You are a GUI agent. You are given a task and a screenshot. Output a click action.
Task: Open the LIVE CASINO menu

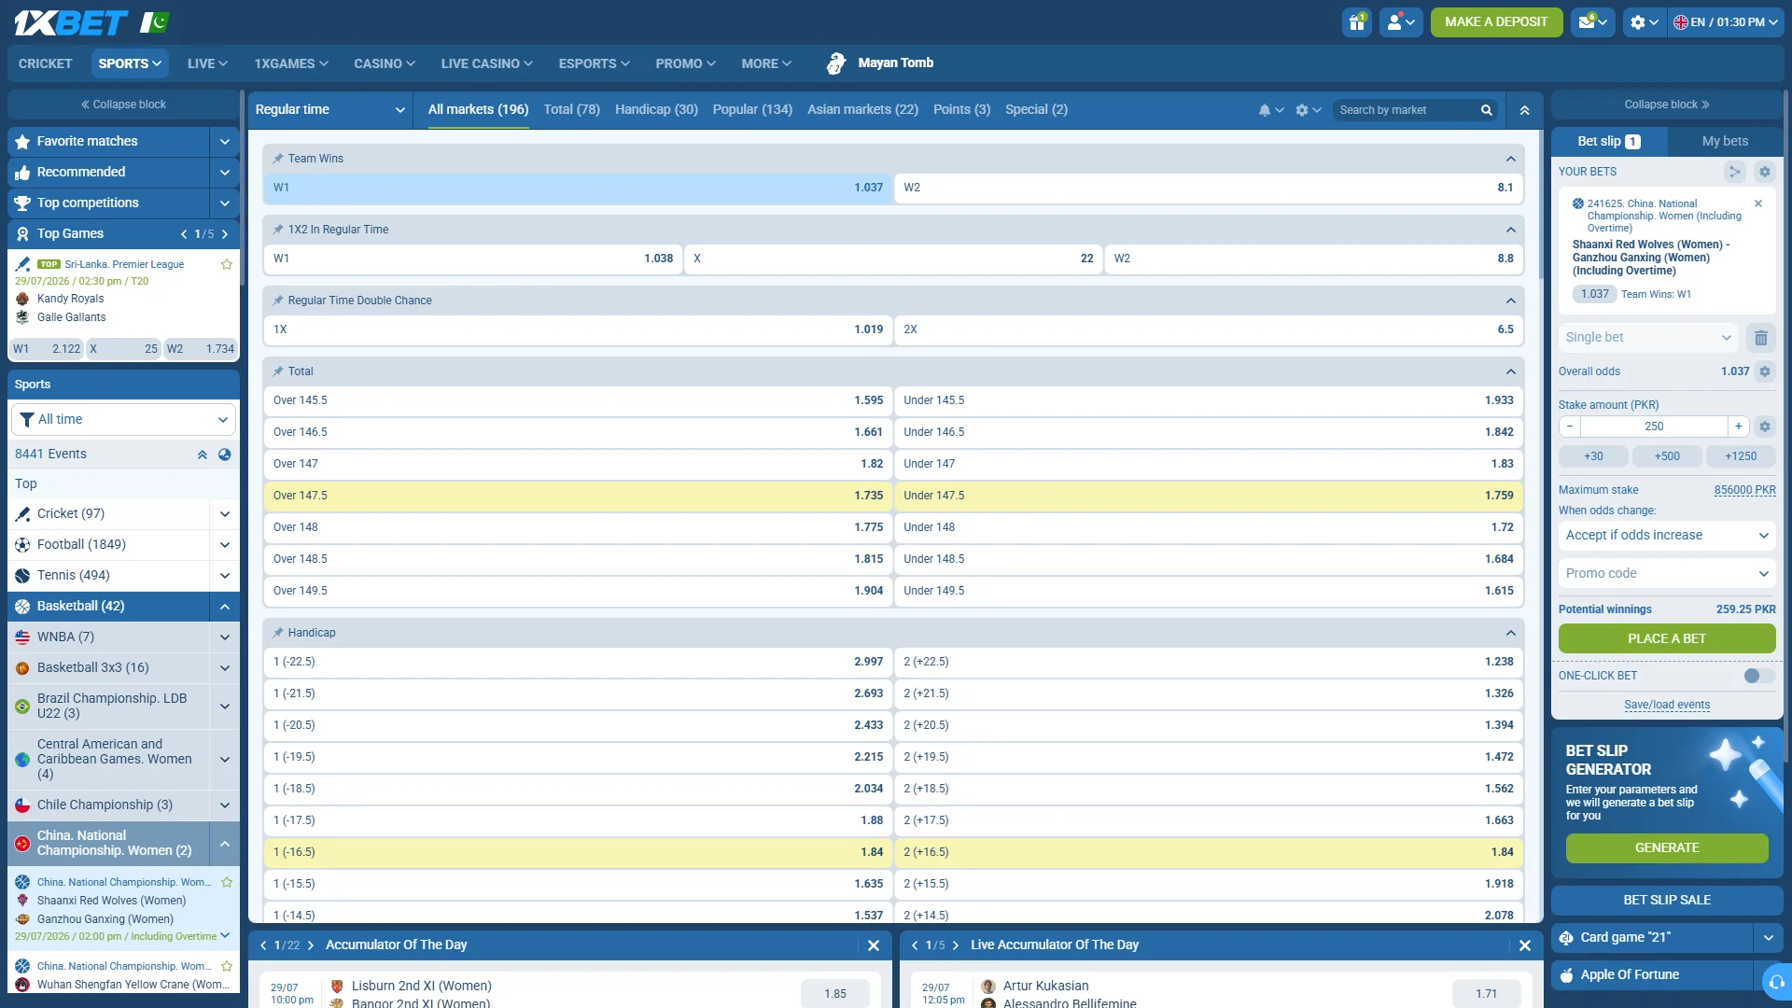486,63
